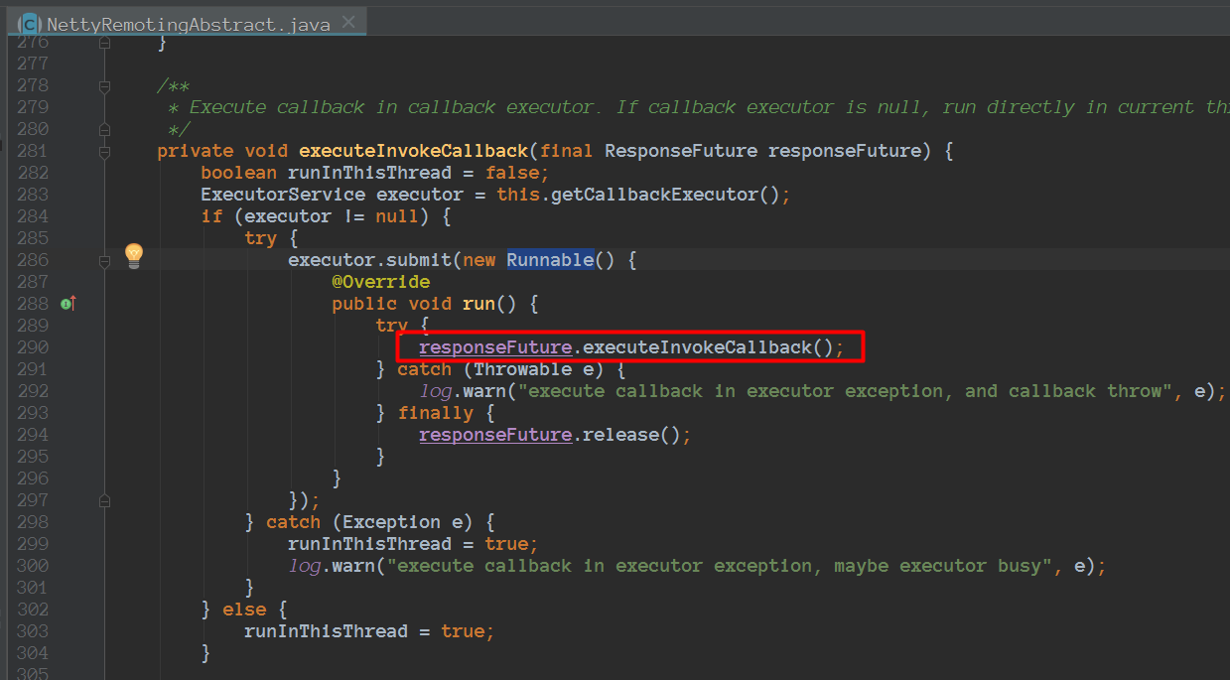The height and width of the screenshot is (680, 1230).
Task: Click the implements-method gutter icon at line 288
Action: (68, 303)
